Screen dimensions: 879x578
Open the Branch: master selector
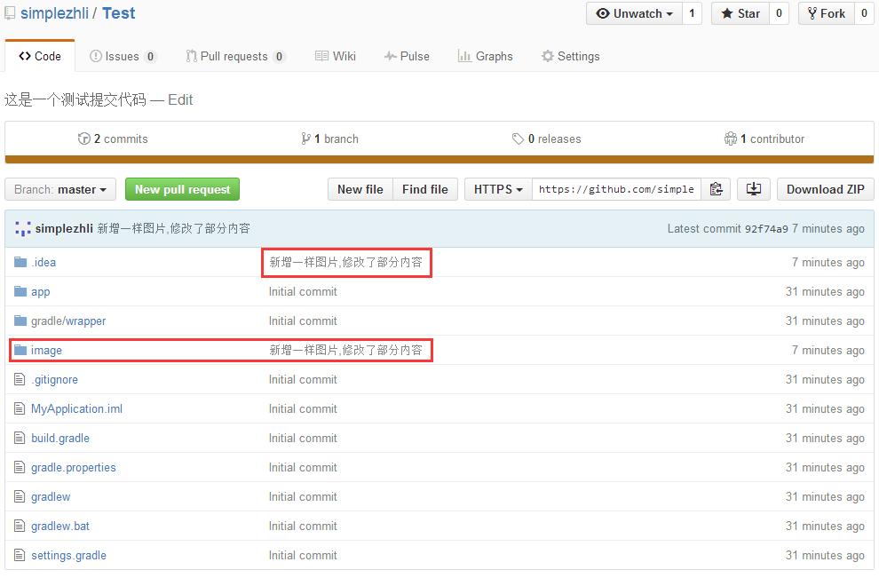[x=60, y=189]
